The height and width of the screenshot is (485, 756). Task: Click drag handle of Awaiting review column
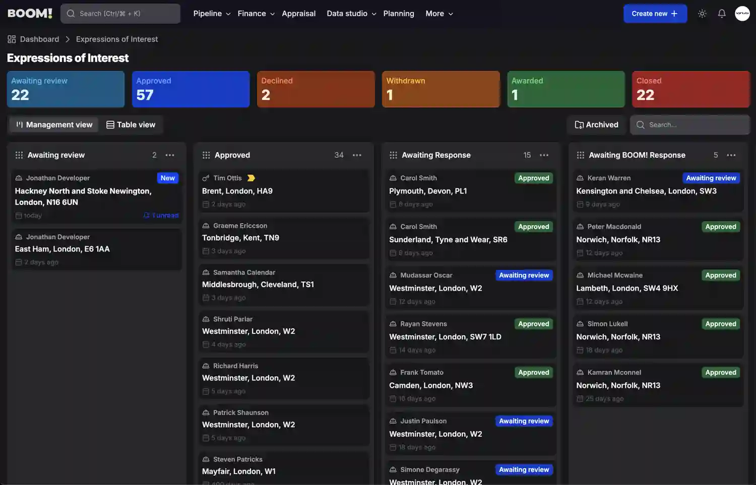19,155
